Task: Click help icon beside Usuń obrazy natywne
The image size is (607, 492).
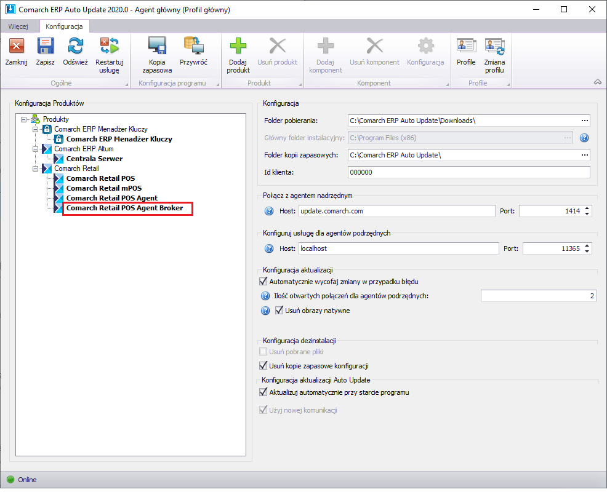Action: pos(265,311)
